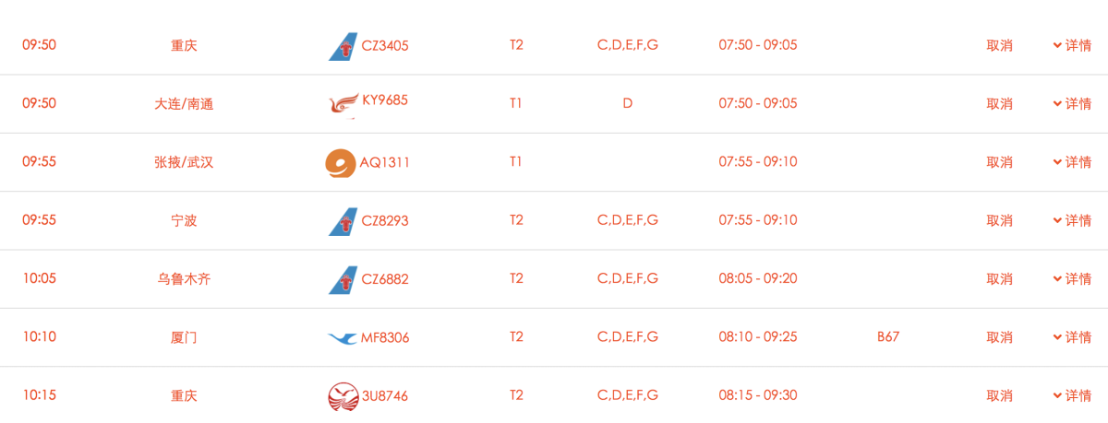Viewport: 1108px width, 423px height.
Task: Expand 详情 for flight CZ6882
Action: click(x=1071, y=279)
